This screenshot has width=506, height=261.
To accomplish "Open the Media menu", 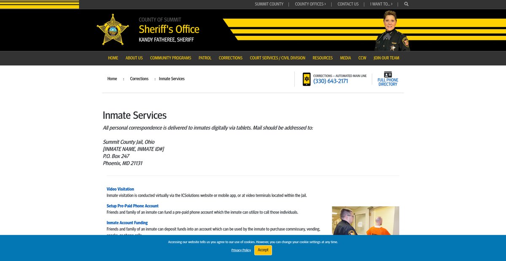I will click(345, 58).
